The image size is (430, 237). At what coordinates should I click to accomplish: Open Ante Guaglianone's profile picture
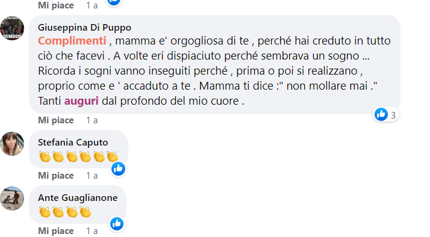(12, 199)
